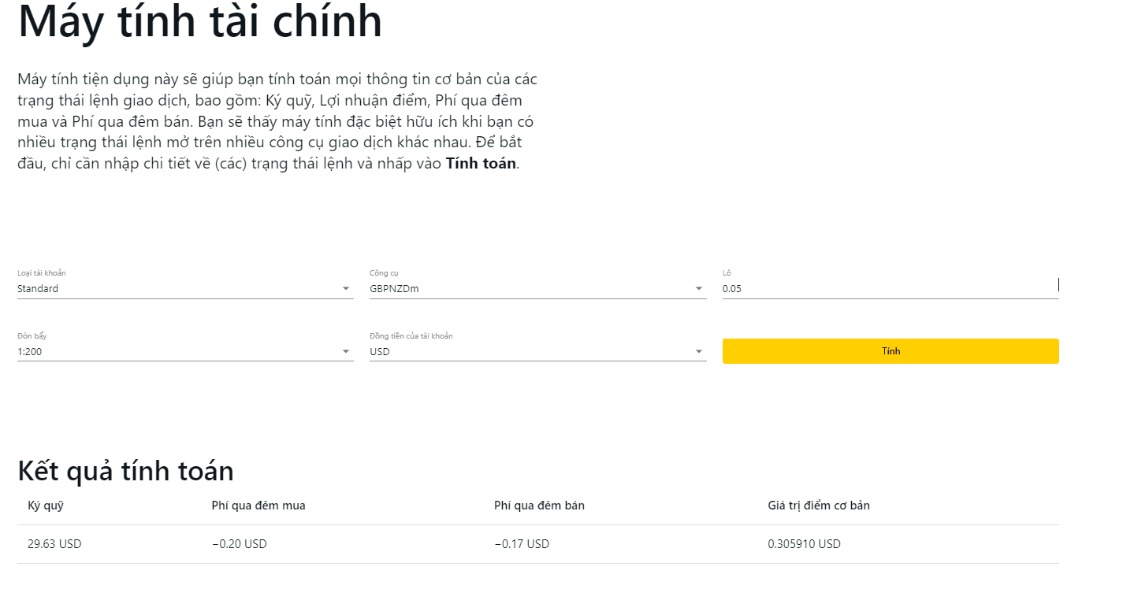Click the 0.305910 USD pip value
The width and height of the screenshot is (1134, 589).
(804, 544)
